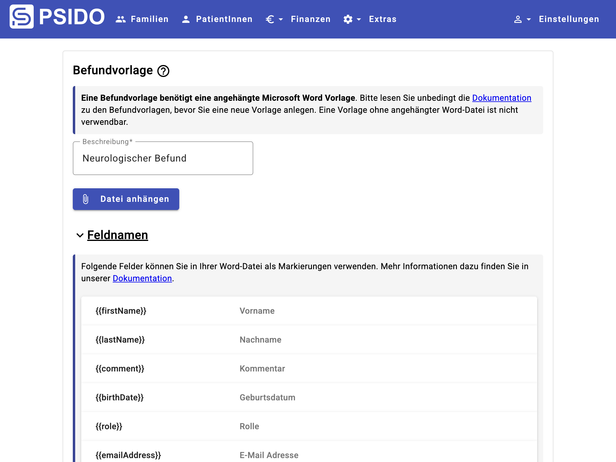Image resolution: width=616 pixels, height=462 pixels.
Task: Click the PatientInnen person icon
Action: (186, 19)
